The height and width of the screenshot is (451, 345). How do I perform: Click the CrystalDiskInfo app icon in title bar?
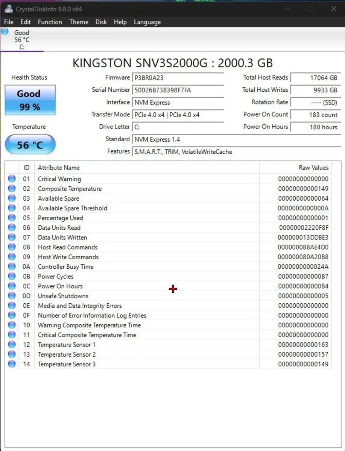(x=9, y=9)
